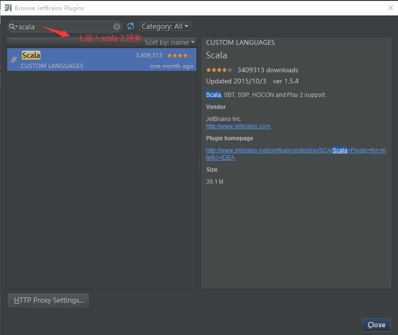Viewport: 398px width, 335px height.
Task: Open the http://www.jetbrains.com vendor link
Action: 238,126
